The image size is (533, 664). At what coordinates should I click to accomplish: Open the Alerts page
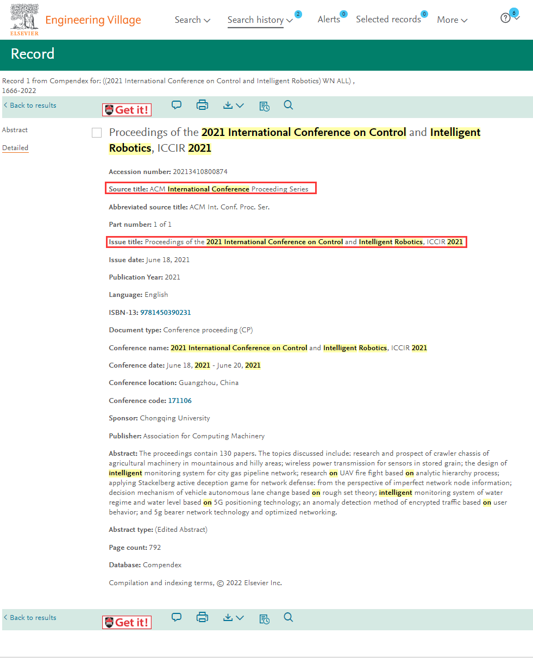click(329, 20)
